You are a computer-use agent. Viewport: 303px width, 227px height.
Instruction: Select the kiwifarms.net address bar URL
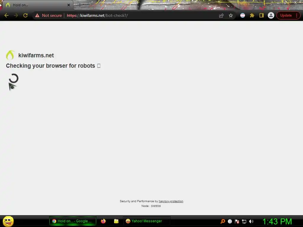[x=97, y=15]
